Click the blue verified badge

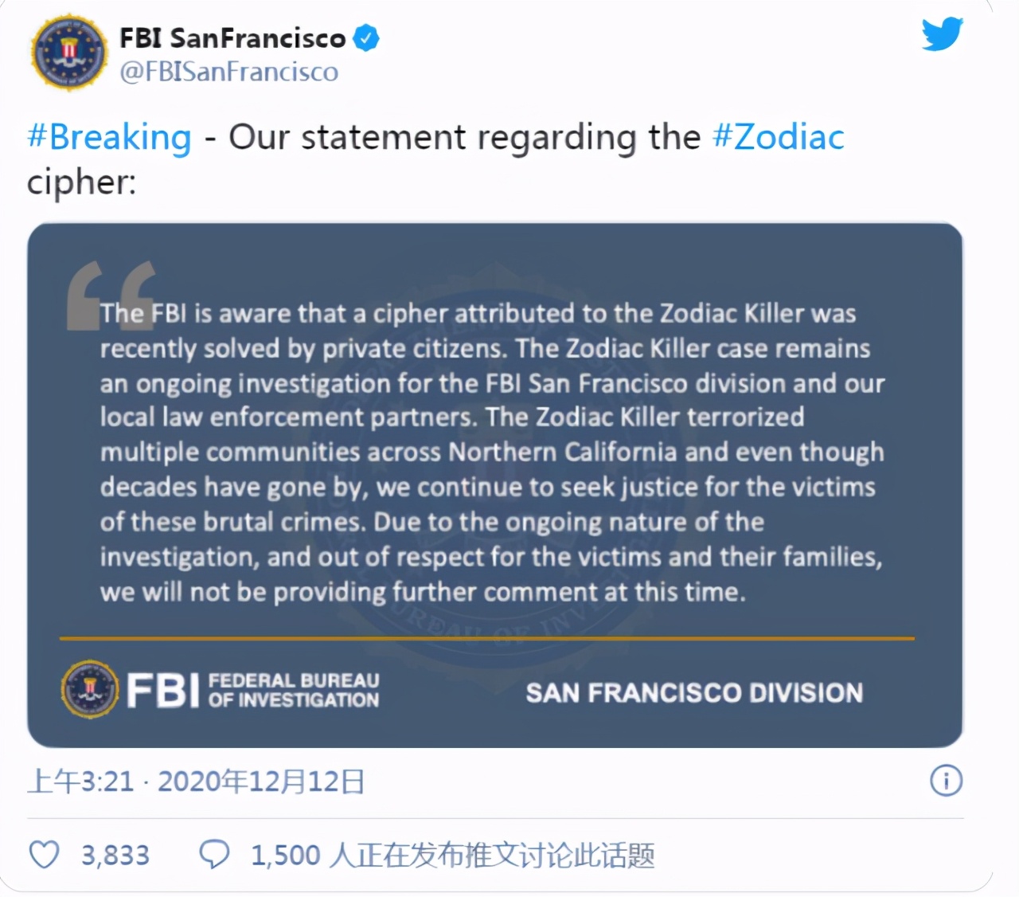tap(366, 37)
